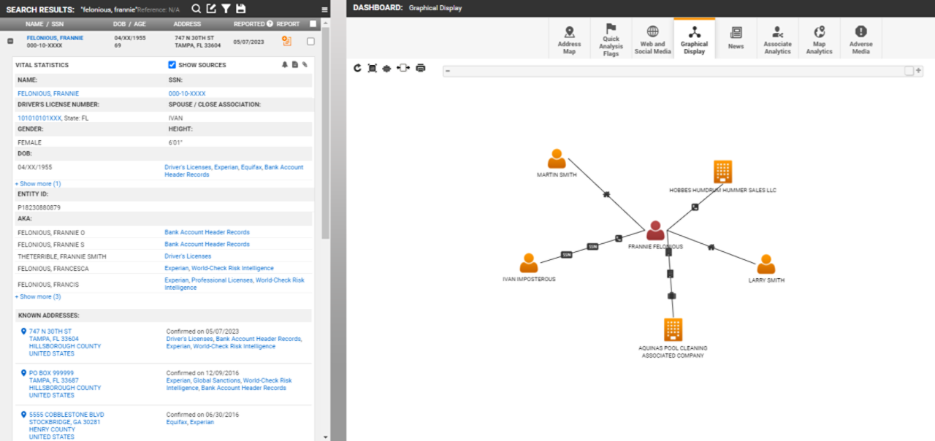Click the driver's license number link
The image size is (935, 441).
pos(39,118)
